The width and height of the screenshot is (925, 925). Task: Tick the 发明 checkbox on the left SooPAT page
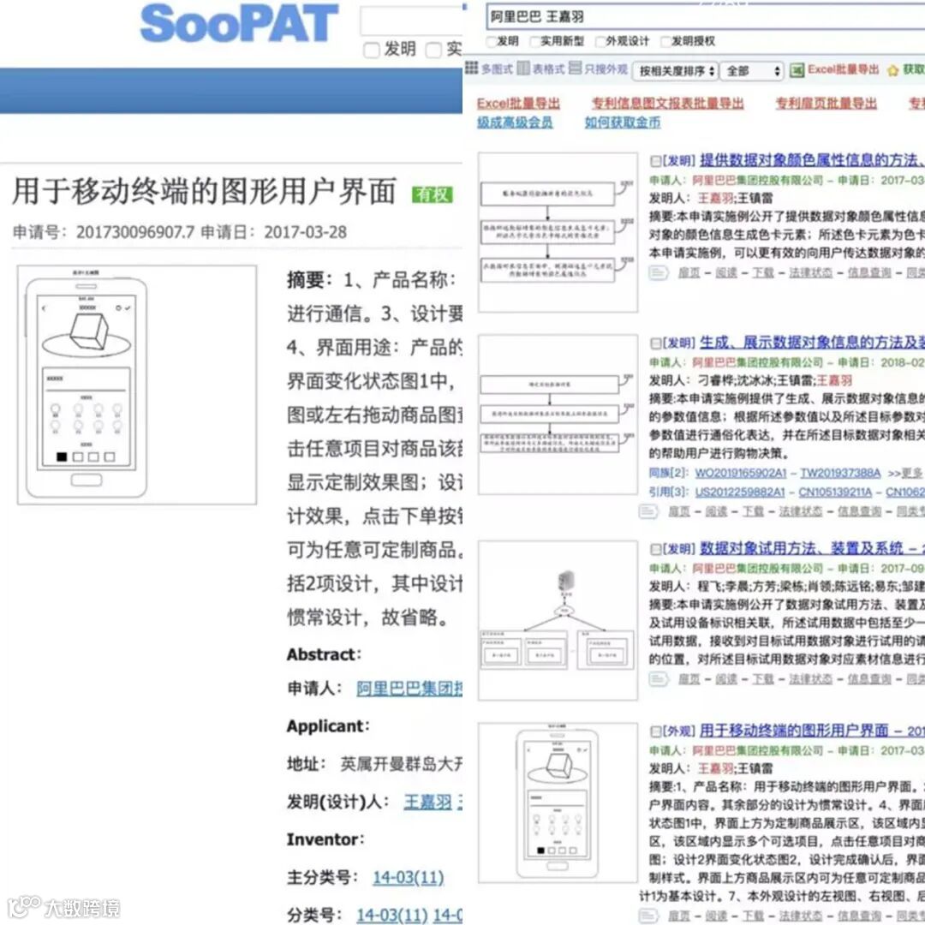pos(371,51)
